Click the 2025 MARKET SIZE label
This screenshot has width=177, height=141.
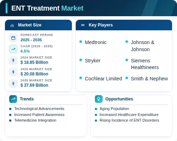tap(36, 69)
